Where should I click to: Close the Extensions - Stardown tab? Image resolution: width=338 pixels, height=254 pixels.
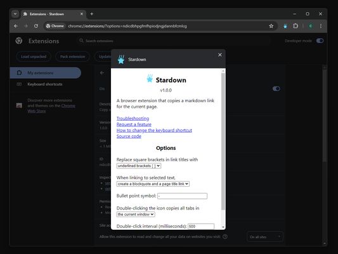point(81,14)
